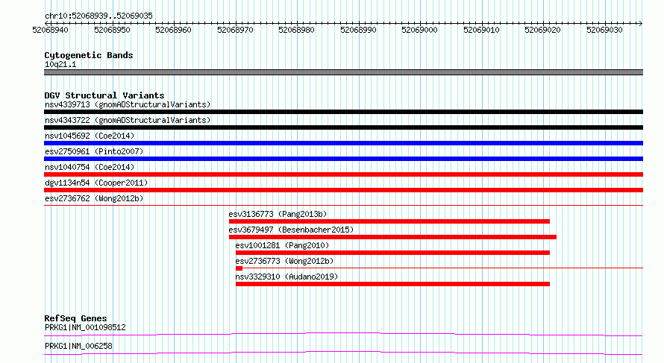
Task: Click the chr10:52068939..52069035 region label
Action: (x=98, y=16)
